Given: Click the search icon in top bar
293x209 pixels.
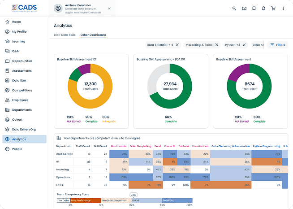Looking at the screenshot, I should click(234, 8).
